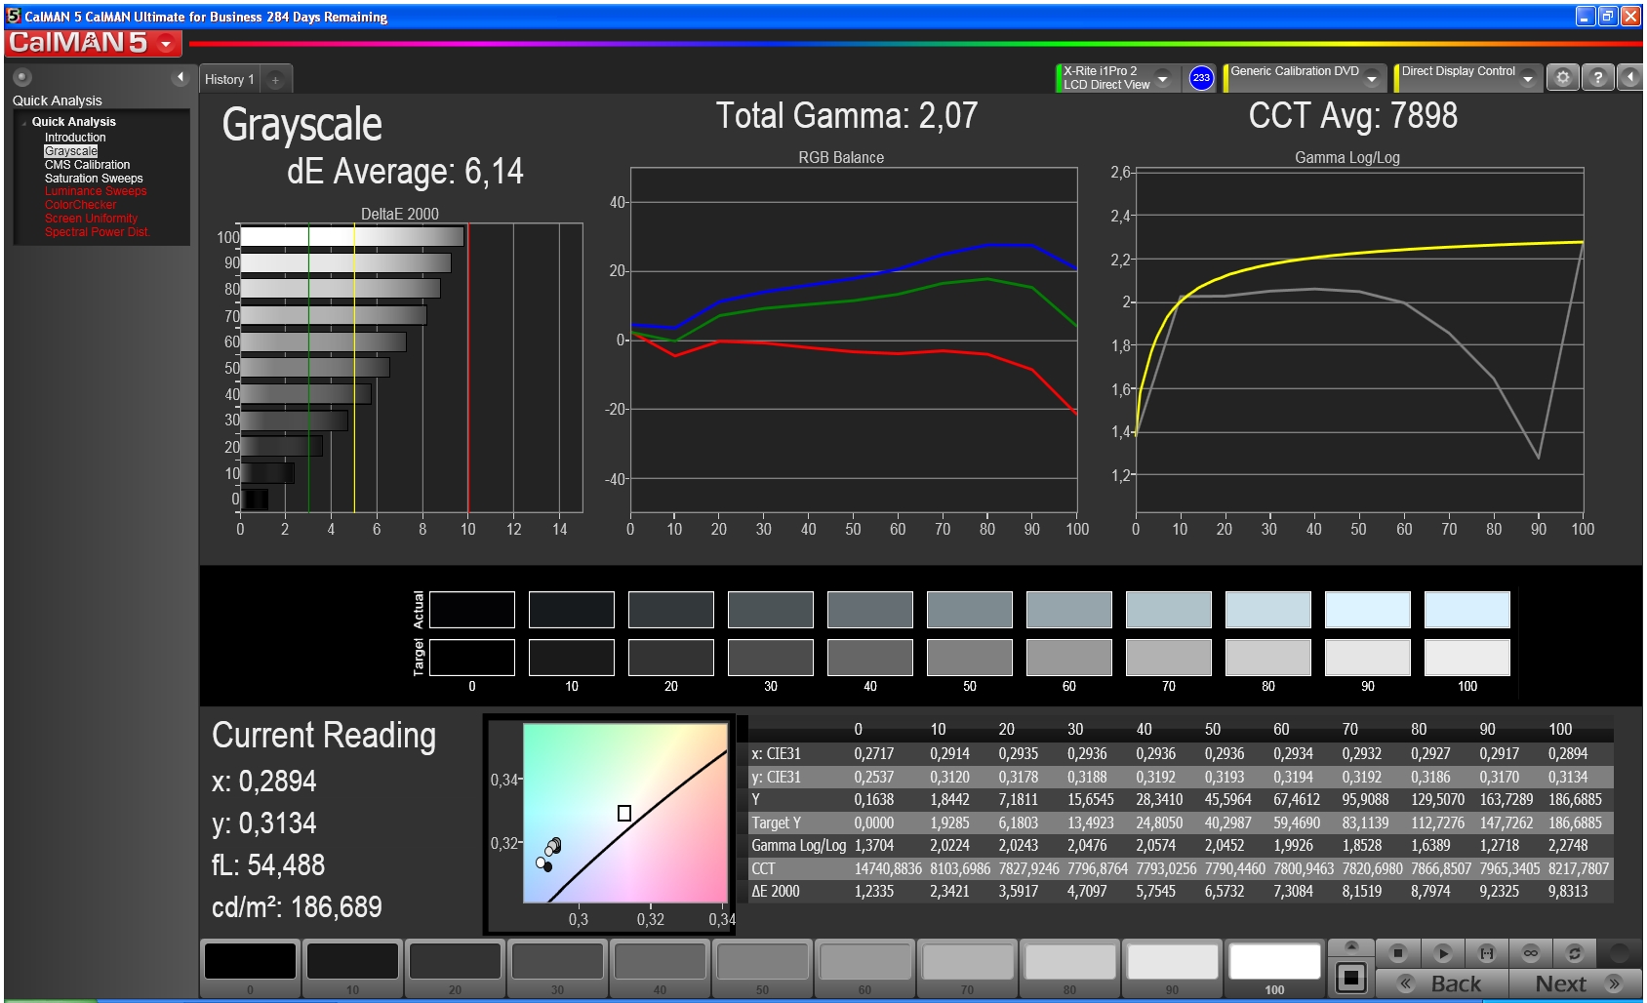Click the round record button in left panel
Image resolution: width=1647 pixels, height=1003 pixels.
(x=22, y=77)
